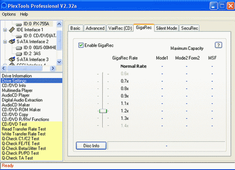This screenshot has height=170, width=235.
Task: Switch to the Basic tab
Action: [x=75, y=28]
